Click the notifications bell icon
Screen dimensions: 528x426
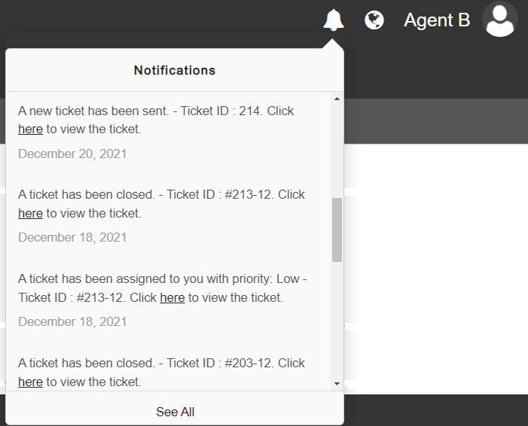[x=333, y=20]
